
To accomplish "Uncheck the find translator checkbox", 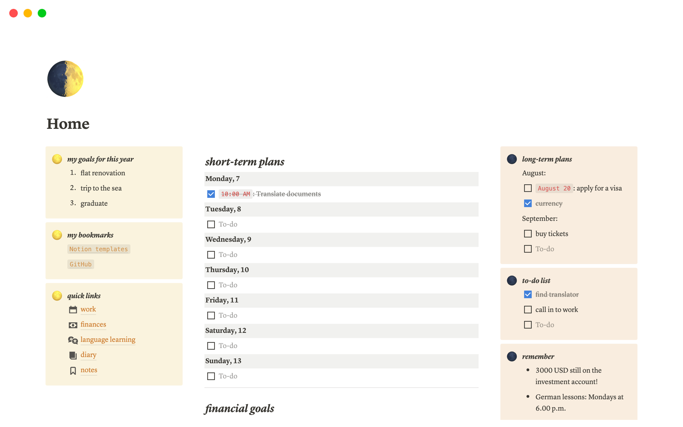I will click(x=528, y=294).
